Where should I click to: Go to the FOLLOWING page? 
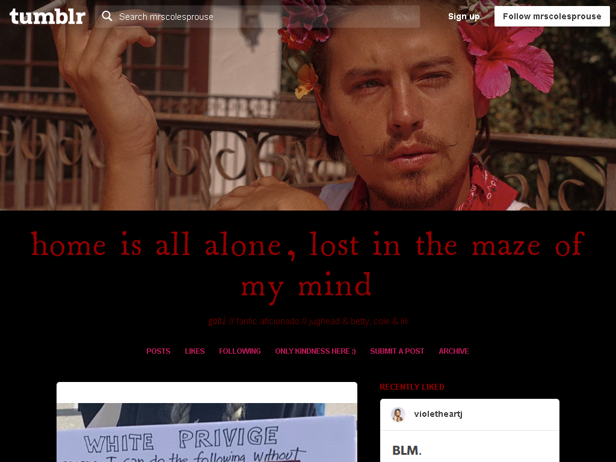[x=240, y=351]
